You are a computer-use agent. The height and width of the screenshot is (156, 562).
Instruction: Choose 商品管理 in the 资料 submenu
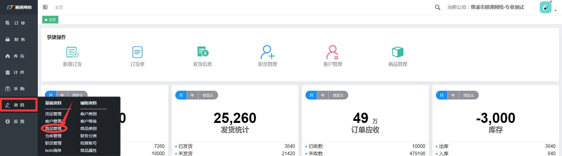click(53, 128)
